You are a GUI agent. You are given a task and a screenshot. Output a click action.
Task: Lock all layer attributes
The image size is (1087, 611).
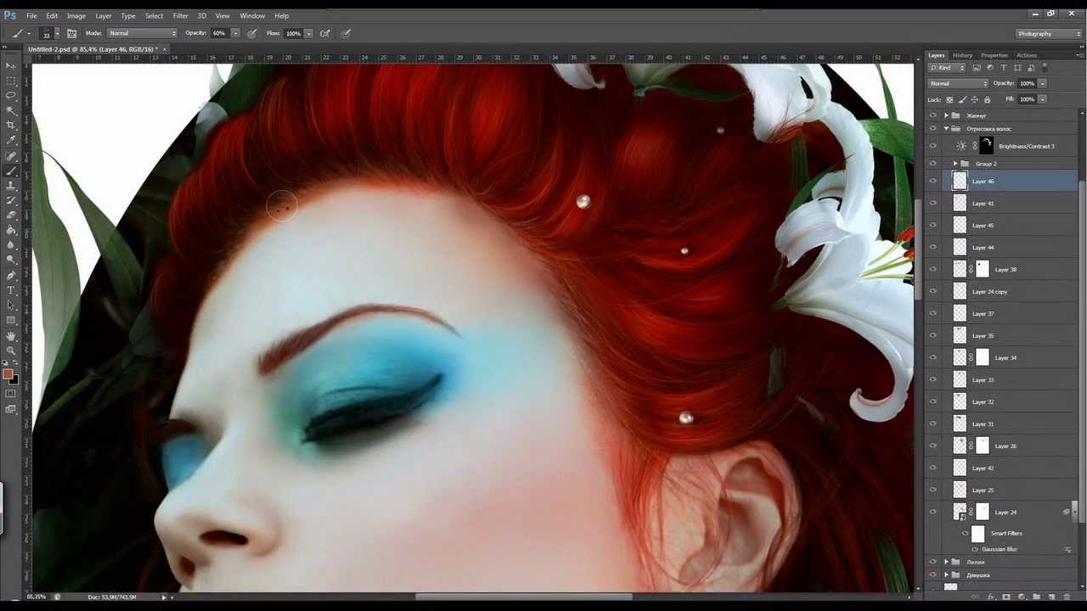(x=987, y=99)
